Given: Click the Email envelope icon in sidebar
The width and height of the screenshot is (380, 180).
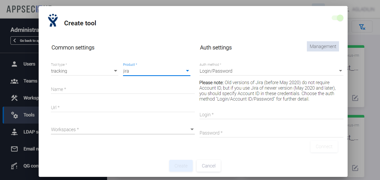Looking at the screenshot, I should click(x=14, y=149).
